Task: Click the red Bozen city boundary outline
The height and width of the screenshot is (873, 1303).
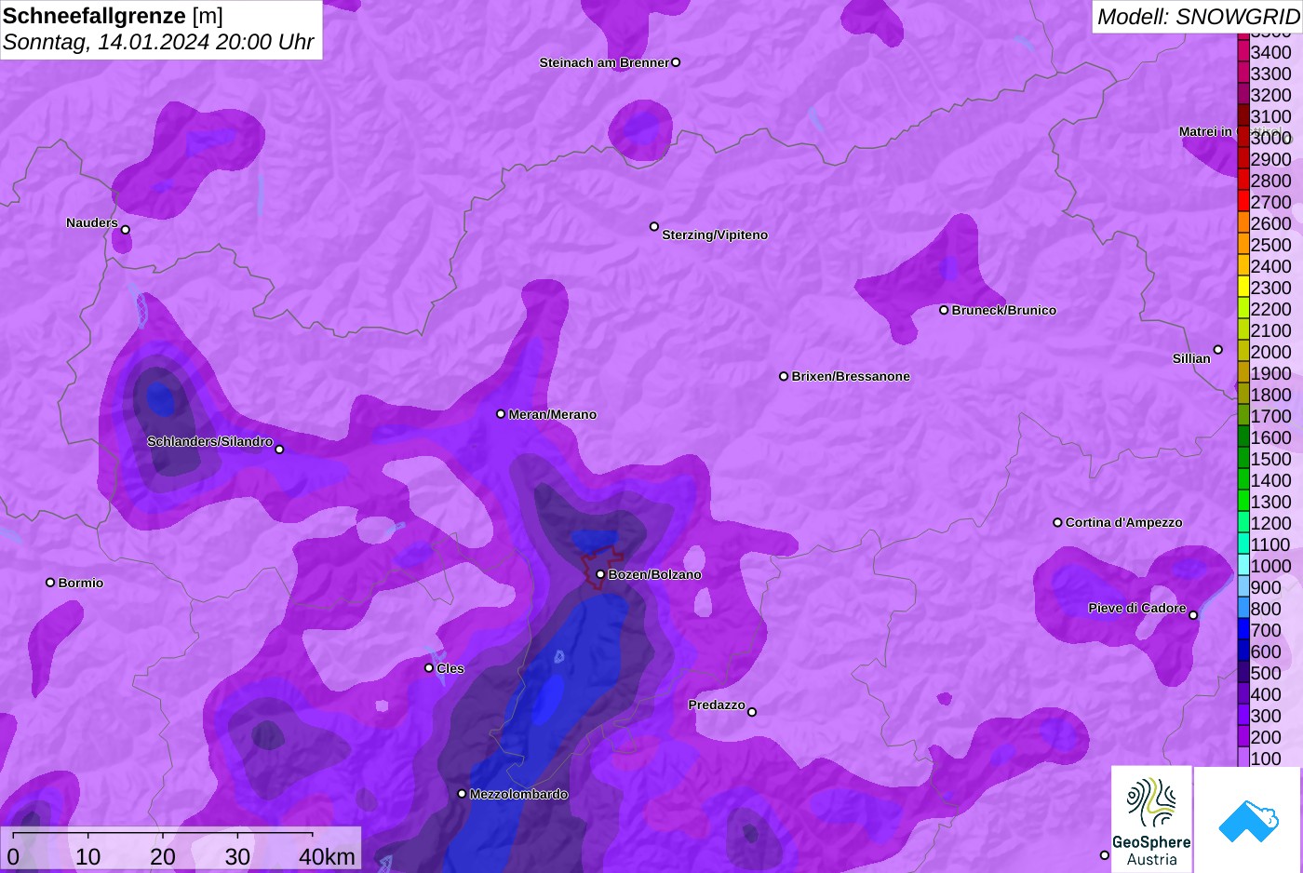Action: click(601, 567)
